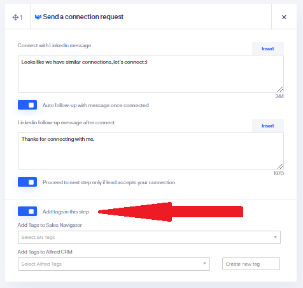Click the Send a connection request title
This screenshot has height=288, width=303.
[x=83, y=17]
